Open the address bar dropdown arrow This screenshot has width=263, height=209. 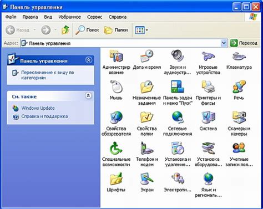[224, 43]
